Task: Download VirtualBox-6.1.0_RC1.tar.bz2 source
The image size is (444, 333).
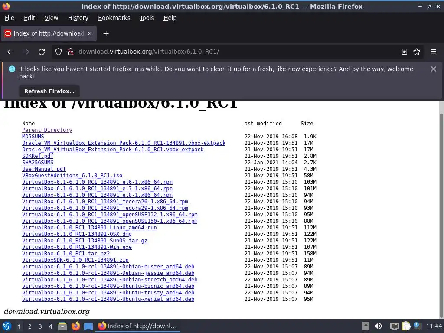Action: coord(66,254)
